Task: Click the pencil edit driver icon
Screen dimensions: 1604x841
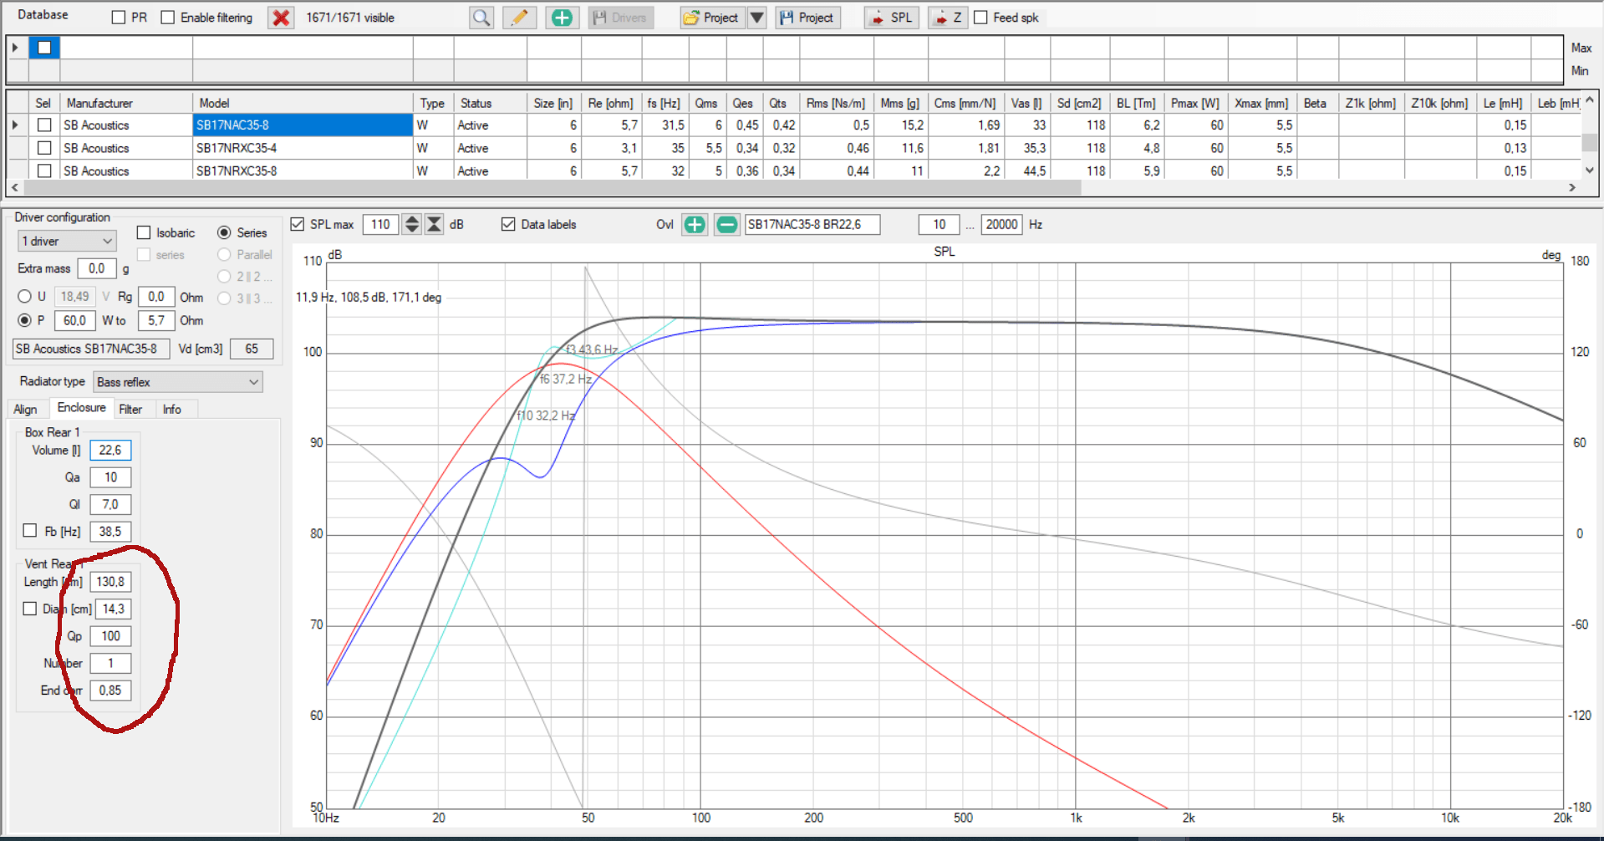Action: (520, 18)
